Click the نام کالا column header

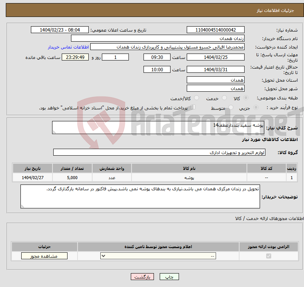(x=189, y=169)
